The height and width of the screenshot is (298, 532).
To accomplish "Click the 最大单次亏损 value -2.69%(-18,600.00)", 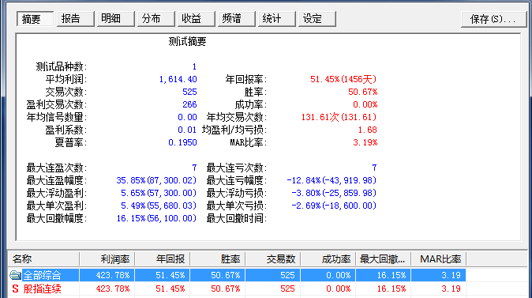I will (334, 206).
